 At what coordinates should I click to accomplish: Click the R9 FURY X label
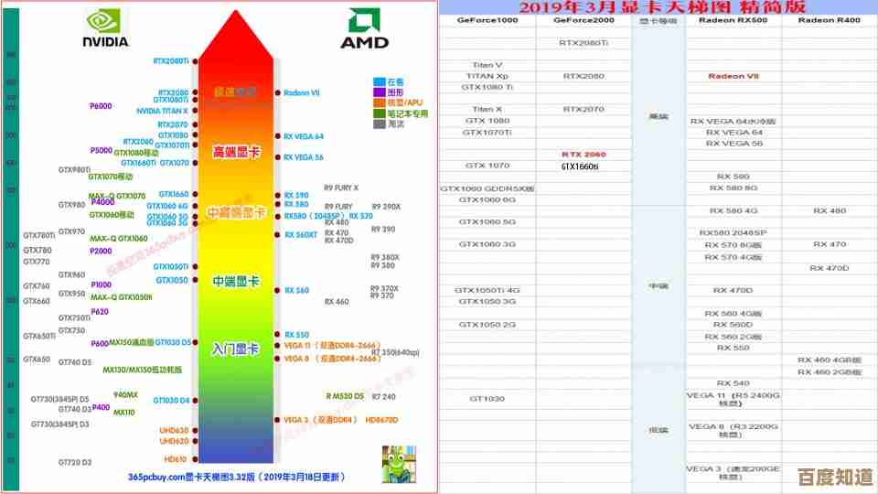(x=341, y=188)
